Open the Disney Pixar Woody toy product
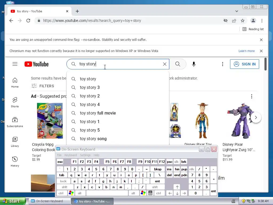 coord(202,121)
